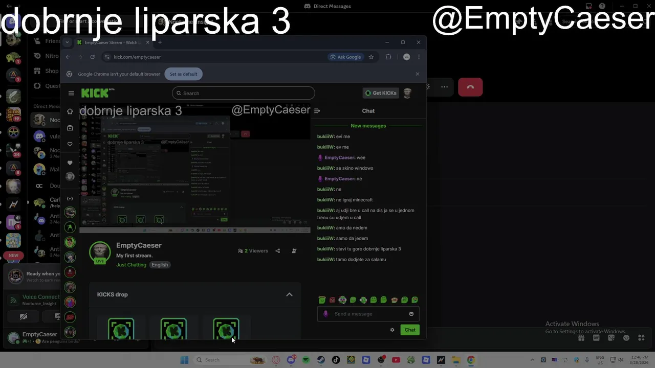Send message with the green Chat button
Screen dimensions: 655x368
pyautogui.click(x=410, y=330)
